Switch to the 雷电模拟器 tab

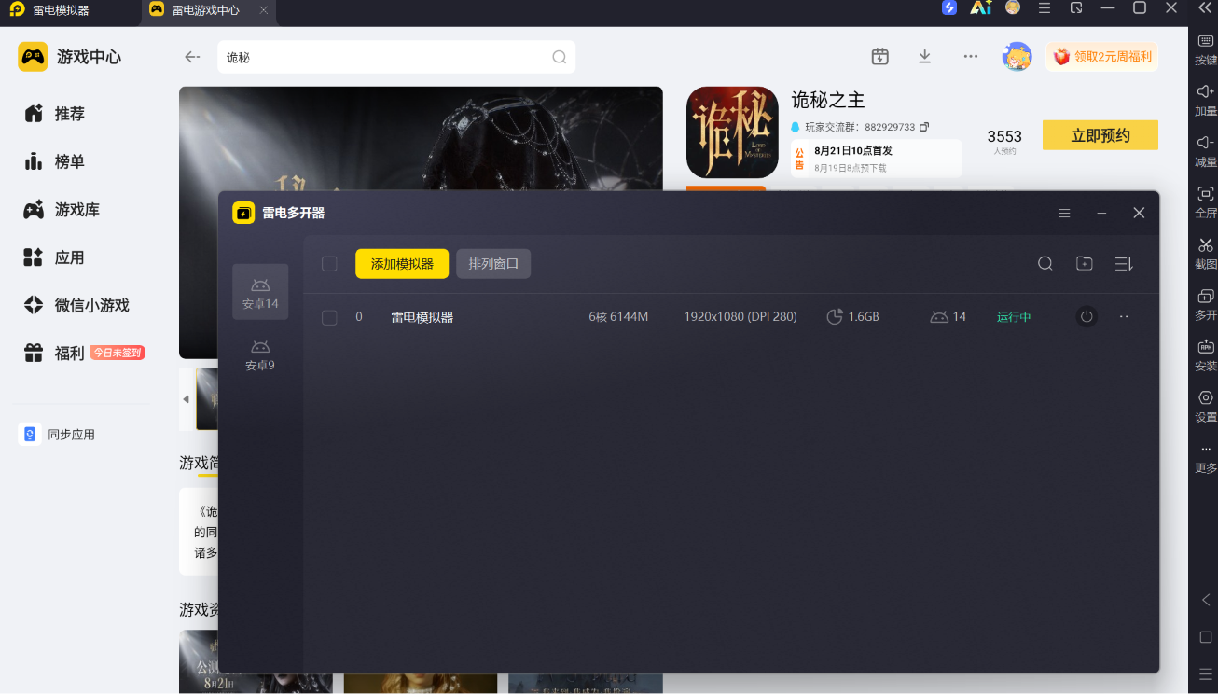point(62,10)
